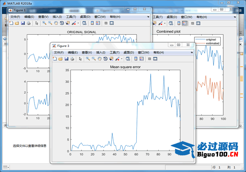Screen dimensions: 246x172
Task: Select Data Cursor tool in Figure 1
Action: coord(68,23)
